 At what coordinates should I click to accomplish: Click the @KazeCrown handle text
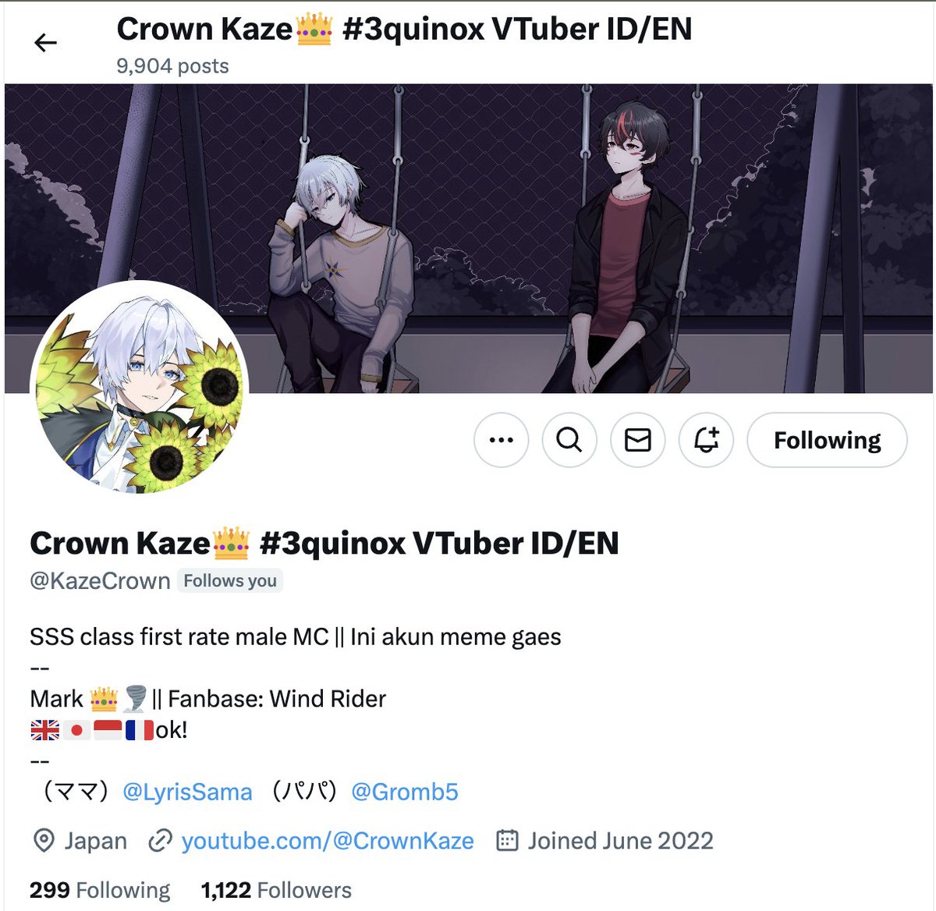click(x=100, y=581)
